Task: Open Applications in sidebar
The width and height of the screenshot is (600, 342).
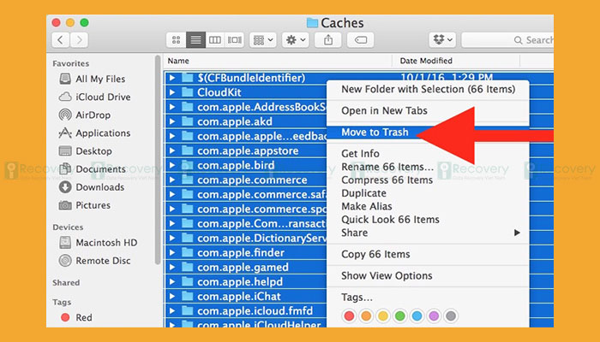Action: (x=94, y=133)
